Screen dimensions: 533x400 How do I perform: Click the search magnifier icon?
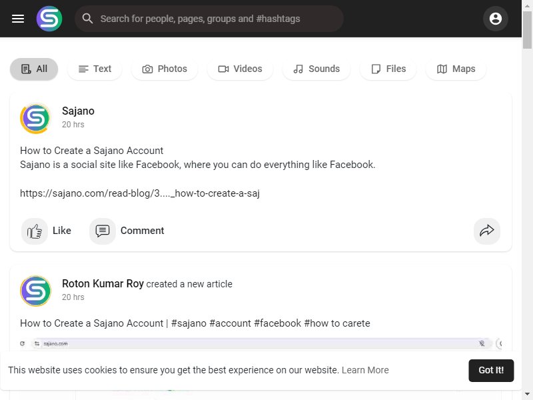87,19
